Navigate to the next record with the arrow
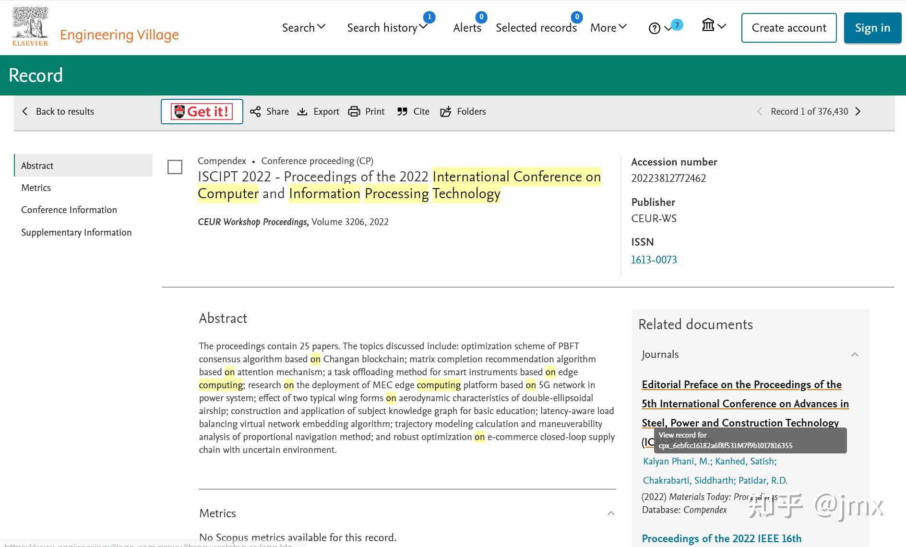The height and width of the screenshot is (547, 906). click(858, 111)
